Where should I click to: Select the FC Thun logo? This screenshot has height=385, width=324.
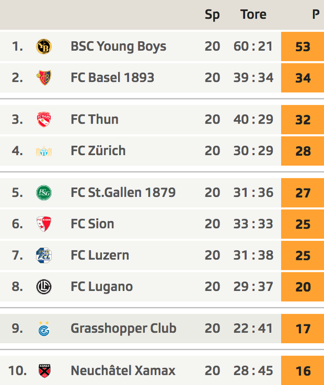coord(44,119)
